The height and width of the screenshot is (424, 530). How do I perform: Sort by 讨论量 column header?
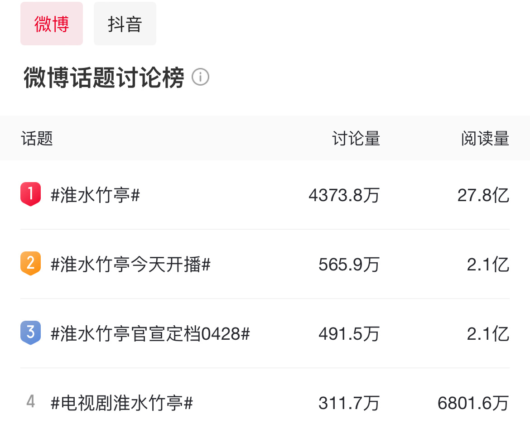[356, 139]
